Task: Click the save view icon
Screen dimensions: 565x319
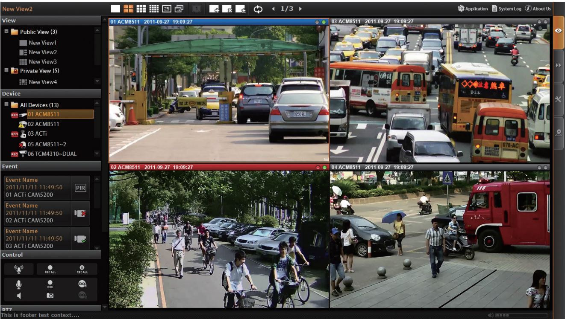Action: [x=241, y=9]
